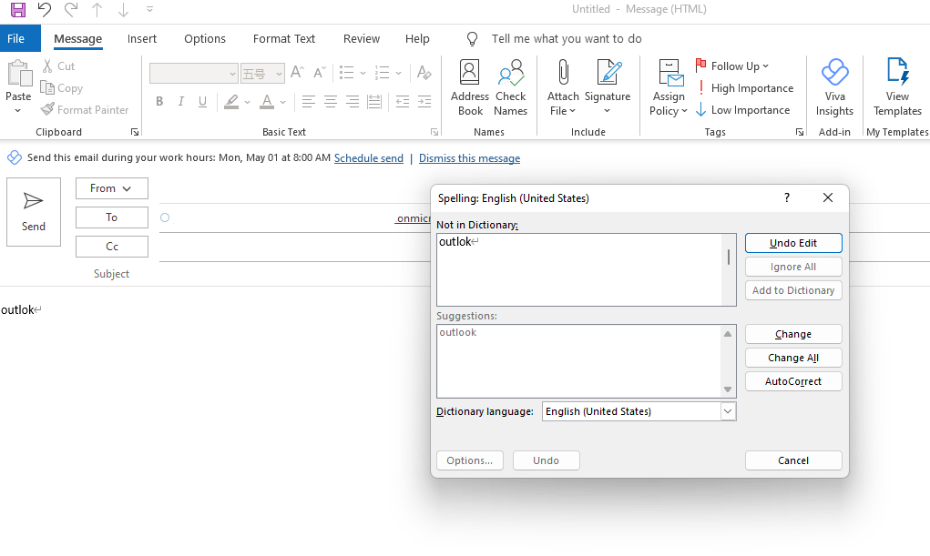Viewport: 930px width, 556px height.
Task: Click Tell me what you want to do box
Action: [567, 38]
